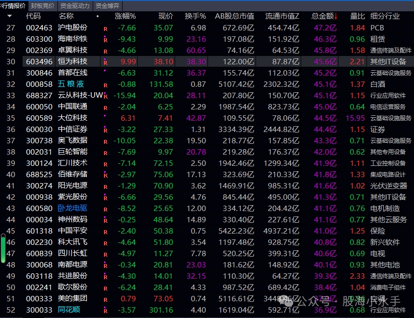Screen dimensions: 414x318
Task: Click the 301.16 price for 同花顺
Action: pyautogui.click(x=161, y=310)
